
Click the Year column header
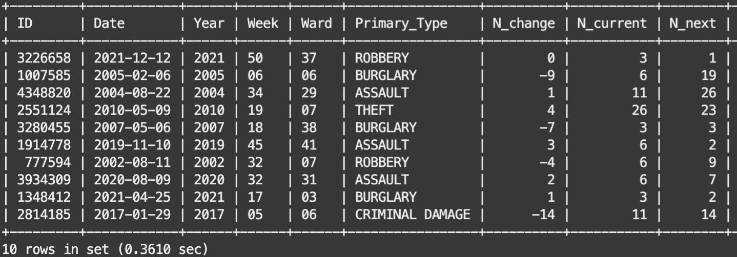209,24
